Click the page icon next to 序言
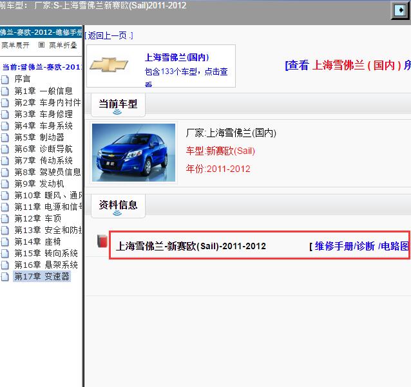Image resolution: width=411 pixels, height=387 pixels. tap(5, 79)
